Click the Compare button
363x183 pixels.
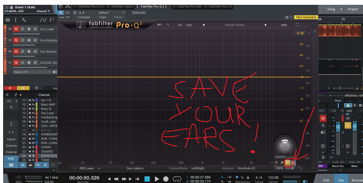pyautogui.click(x=84, y=17)
